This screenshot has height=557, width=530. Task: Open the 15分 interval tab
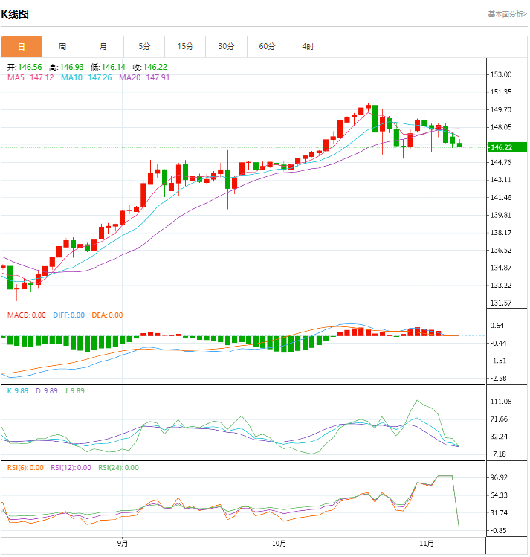[185, 47]
